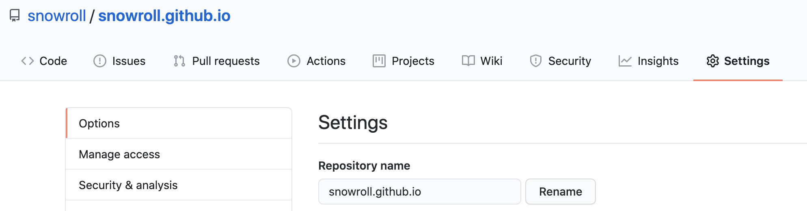Image resolution: width=807 pixels, height=211 pixels.
Task: Select the Settings tab text
Action: (x=747, y=61)
